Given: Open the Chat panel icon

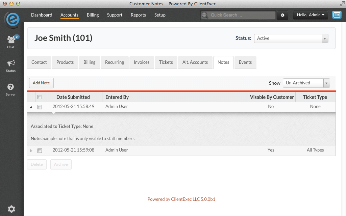Looking at the screenshot, I should 11,40.
